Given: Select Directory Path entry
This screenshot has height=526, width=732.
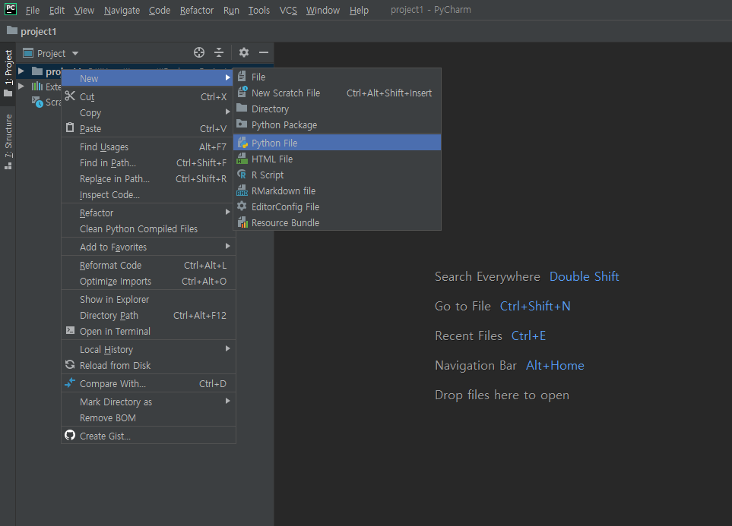Looking at the screenshot, I should (x=148, y=315).
